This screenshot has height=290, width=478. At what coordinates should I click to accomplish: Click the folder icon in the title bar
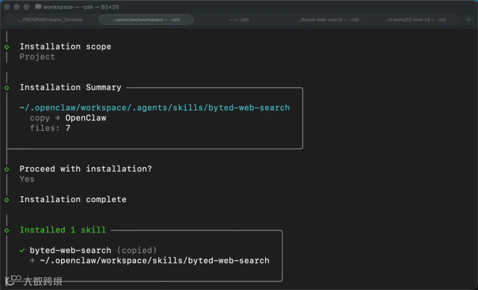(x=38, y=6)
